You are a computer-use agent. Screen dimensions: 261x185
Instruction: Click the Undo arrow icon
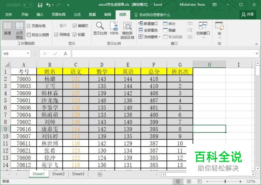[x=48, y=5]
